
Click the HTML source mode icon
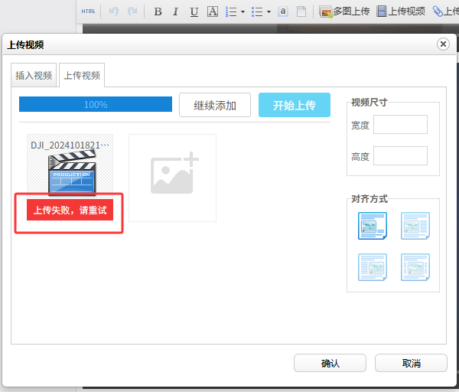tap(89, 11)
